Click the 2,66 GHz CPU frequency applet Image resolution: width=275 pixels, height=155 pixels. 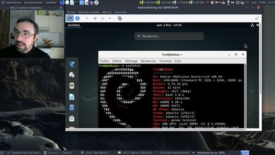pyautogui.click(x=147, y=3)
